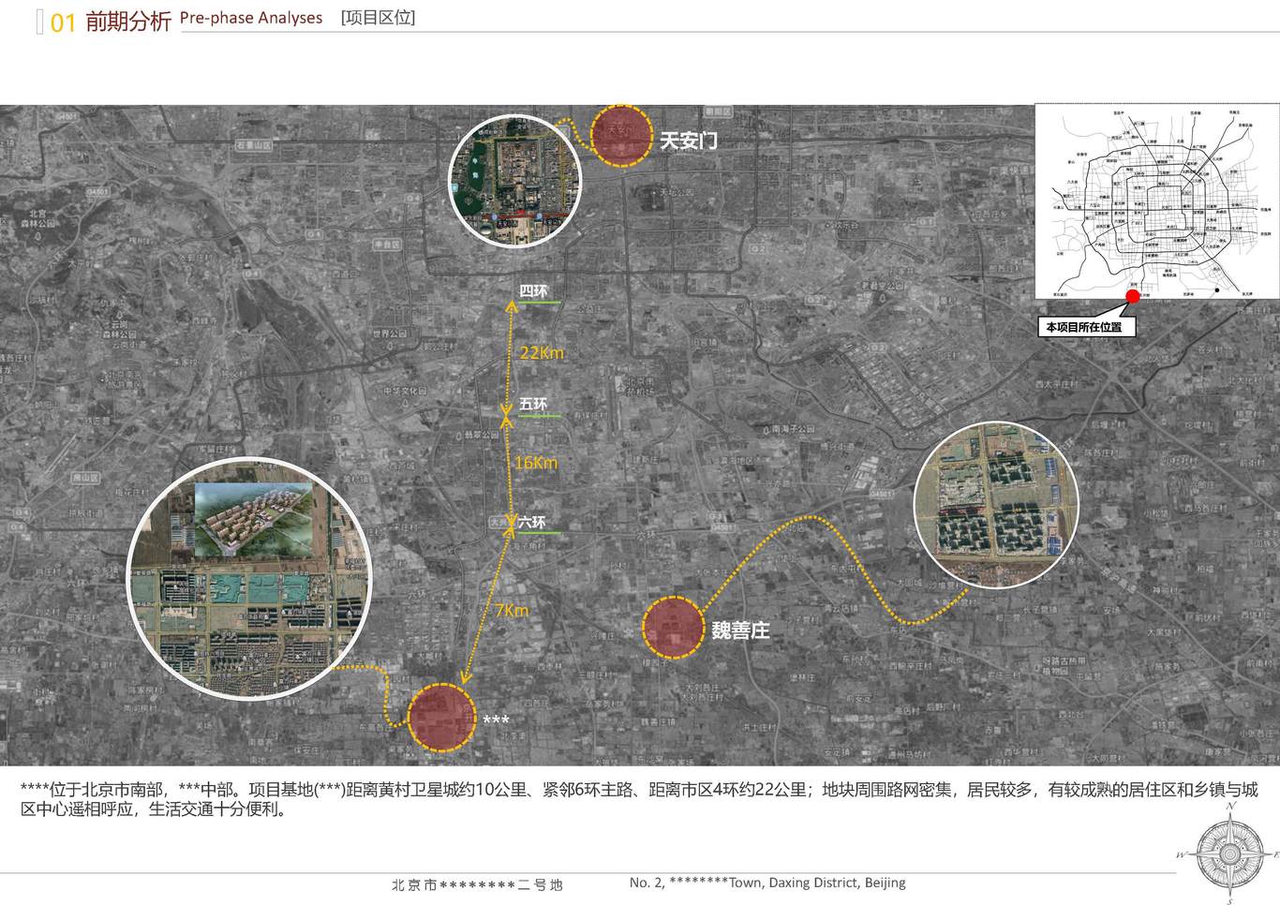Click the Pre-phase Analyses title
Screen dimensions: 1280x905
click(251, 18)
